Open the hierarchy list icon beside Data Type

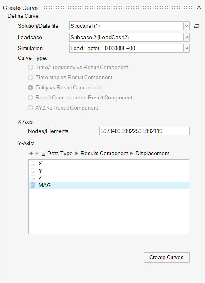click(43, 154)
